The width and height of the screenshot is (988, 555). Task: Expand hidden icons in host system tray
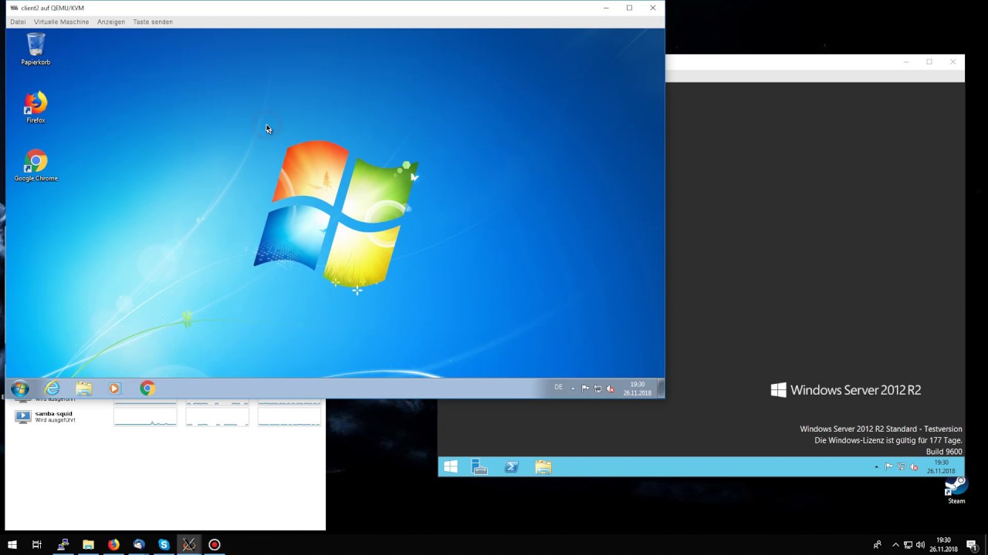pos(895,545)
